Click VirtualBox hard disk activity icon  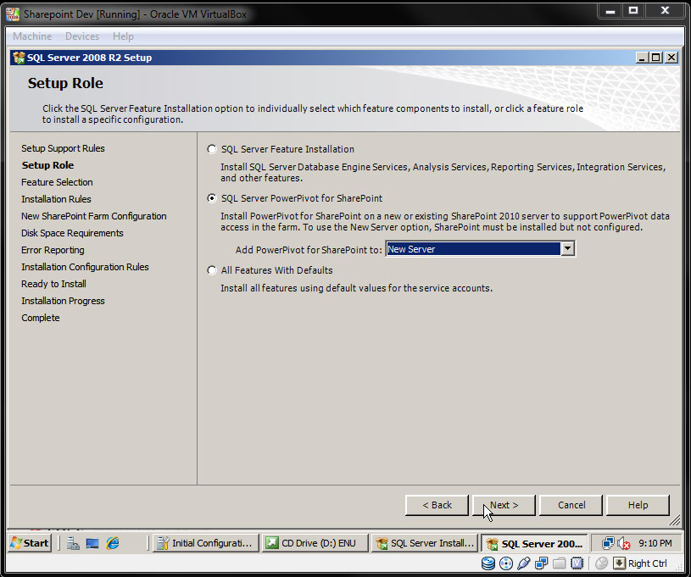click(x=488, y=563)
